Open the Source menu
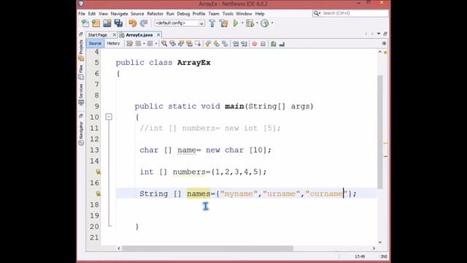This screenshot has height=263, width=467. pyautogui.click(x=137, y=14)
